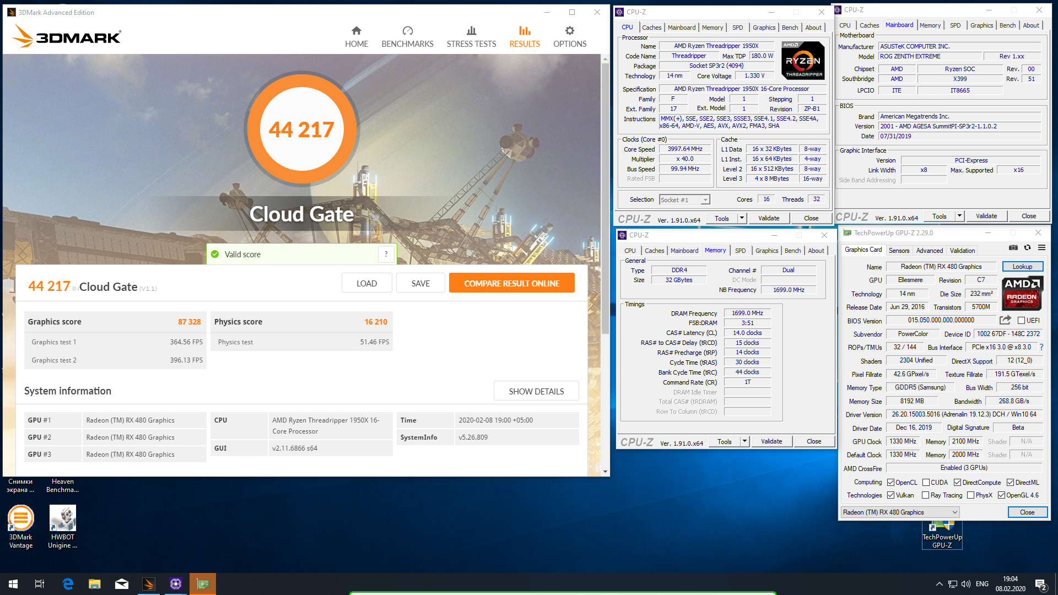Screen dimensions: 1058x595
Task: Toggle the UEFI checkbox in GPU-Z
Action: [1021, 321]
